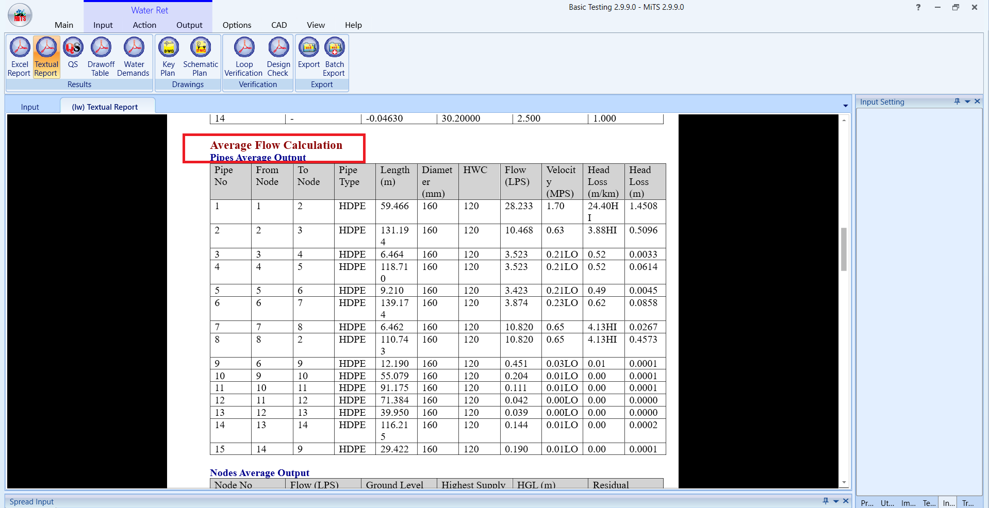The width and height of the screenshot is (989, 508).
Task: Click the length cell 59.466
Action: click(397, 211)
